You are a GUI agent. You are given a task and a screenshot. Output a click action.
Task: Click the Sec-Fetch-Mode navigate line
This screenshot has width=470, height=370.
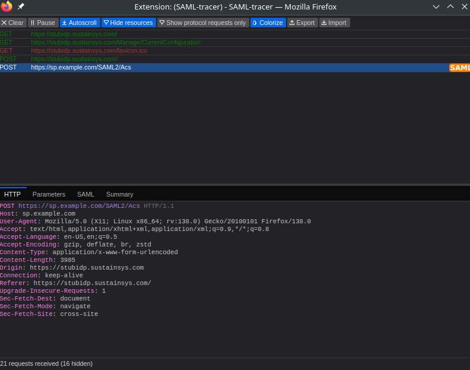click(45, 306)
